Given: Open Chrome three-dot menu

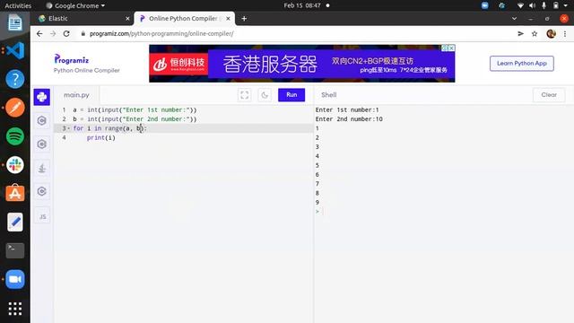Looking at the screenshot, I should click(565, 34).
